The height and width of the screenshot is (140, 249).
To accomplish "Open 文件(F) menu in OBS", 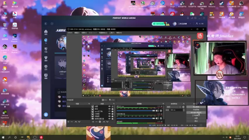I will 70,33.
